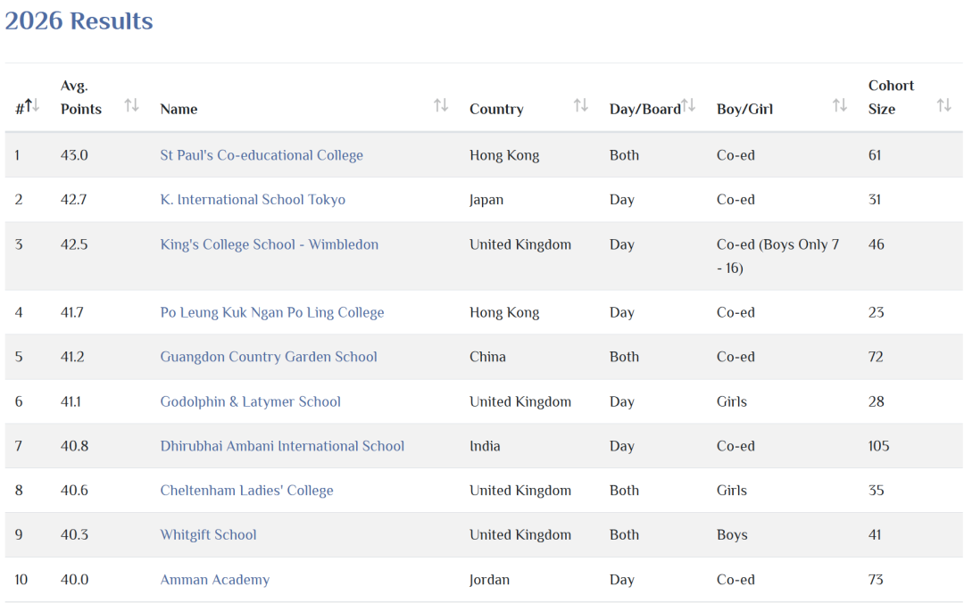Image resolution: width=964 pixels, height=603 pixels.
Task: Click cohort size 31 cell
Action: point(874,200)
